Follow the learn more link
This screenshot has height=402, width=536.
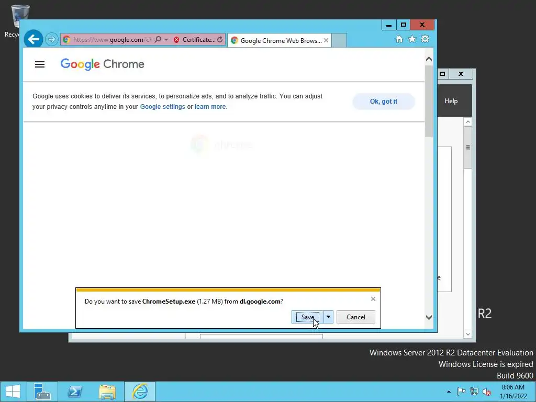pos(210,107)
